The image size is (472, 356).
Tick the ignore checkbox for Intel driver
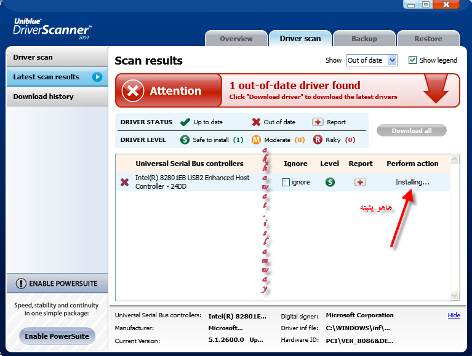click(286, 182)
